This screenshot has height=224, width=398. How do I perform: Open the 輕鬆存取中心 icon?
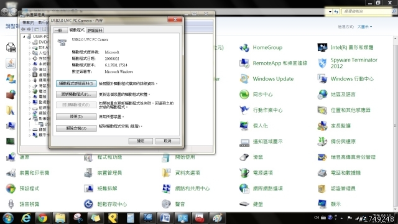(x=88, y=204)
